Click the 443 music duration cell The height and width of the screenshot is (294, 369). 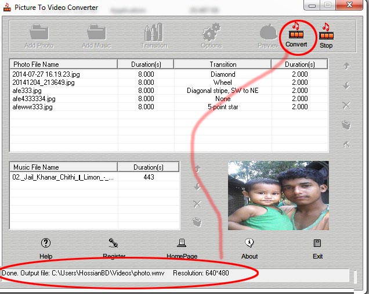tap(149, 177)
